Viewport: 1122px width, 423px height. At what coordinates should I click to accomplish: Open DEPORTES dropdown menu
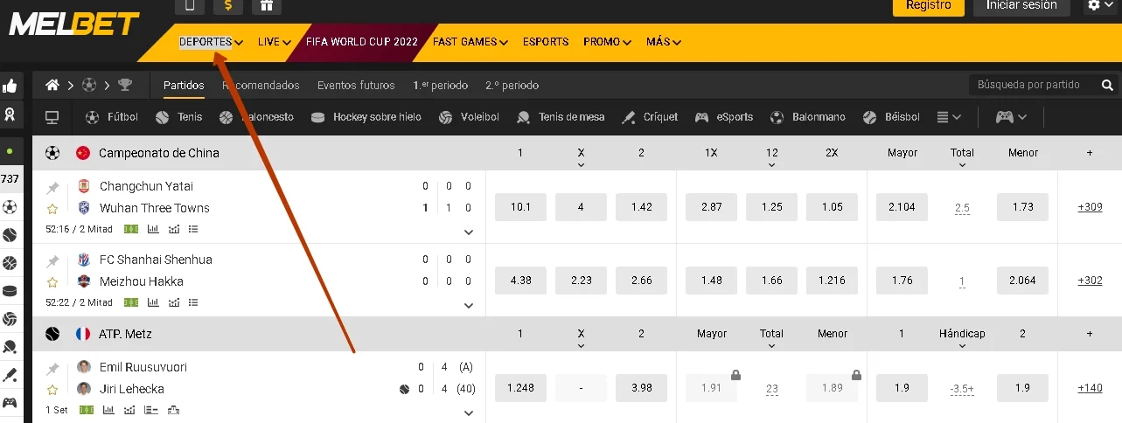[x=211, y=42]
